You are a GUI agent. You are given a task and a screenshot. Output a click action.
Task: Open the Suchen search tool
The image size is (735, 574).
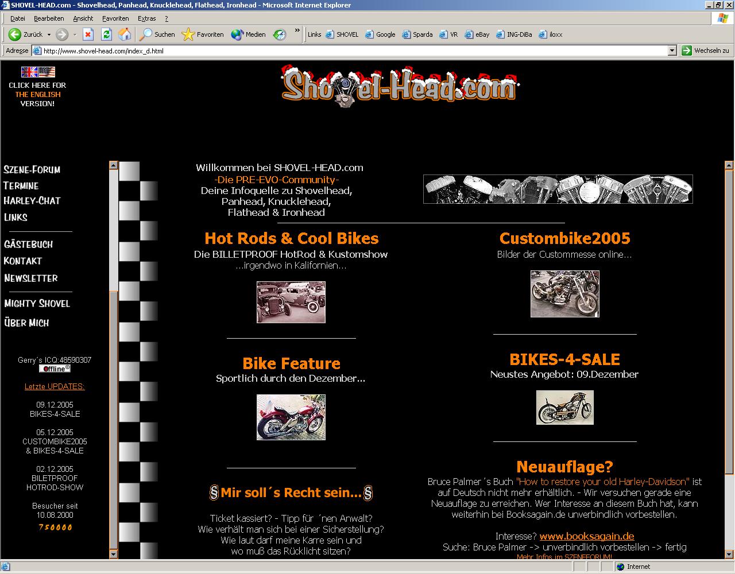[x=157, y=34]
